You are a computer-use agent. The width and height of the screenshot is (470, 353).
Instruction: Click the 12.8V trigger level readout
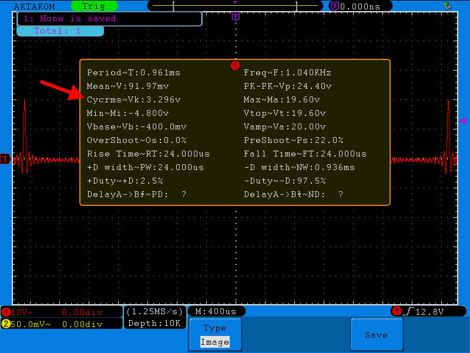pyautogui.click(x=429, y=312)
